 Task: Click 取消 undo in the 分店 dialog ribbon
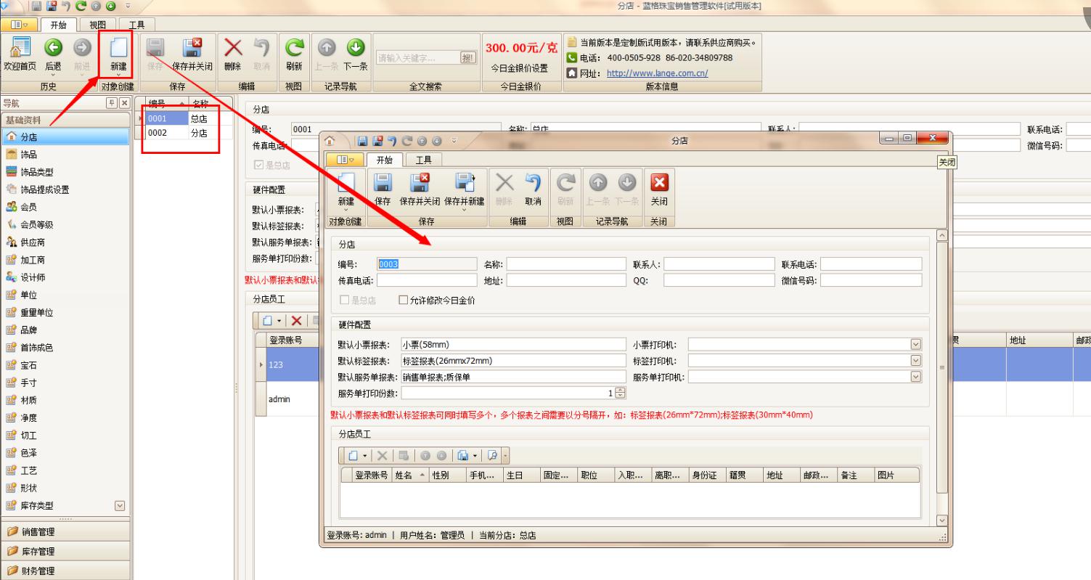[x=534, y=189]
